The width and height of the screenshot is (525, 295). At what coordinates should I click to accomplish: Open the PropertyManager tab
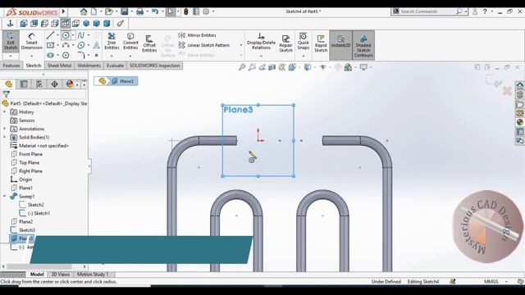(24, 84)
